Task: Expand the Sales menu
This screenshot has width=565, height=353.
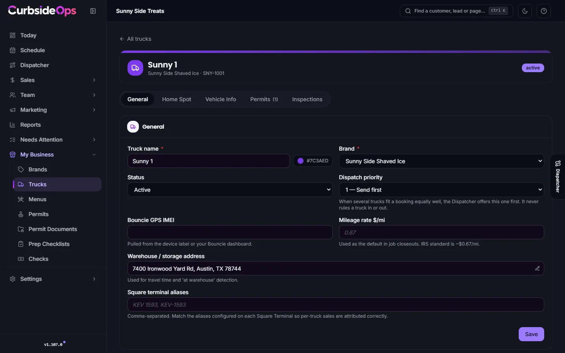Action: [x=53, y=80]
